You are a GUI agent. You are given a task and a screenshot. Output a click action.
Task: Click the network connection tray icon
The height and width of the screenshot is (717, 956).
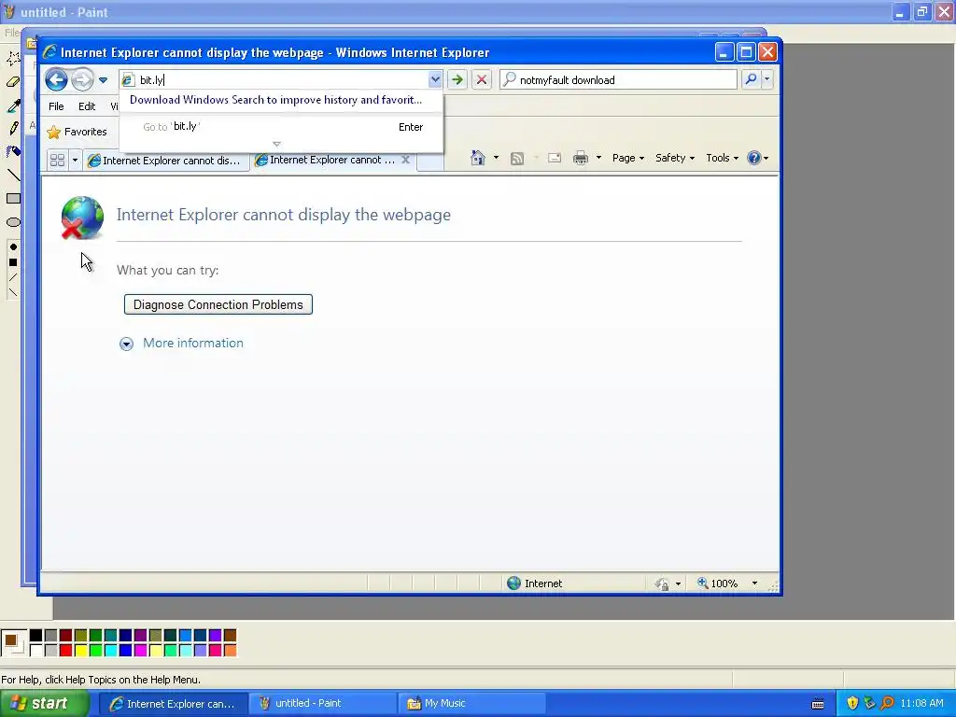pos(869,703)
